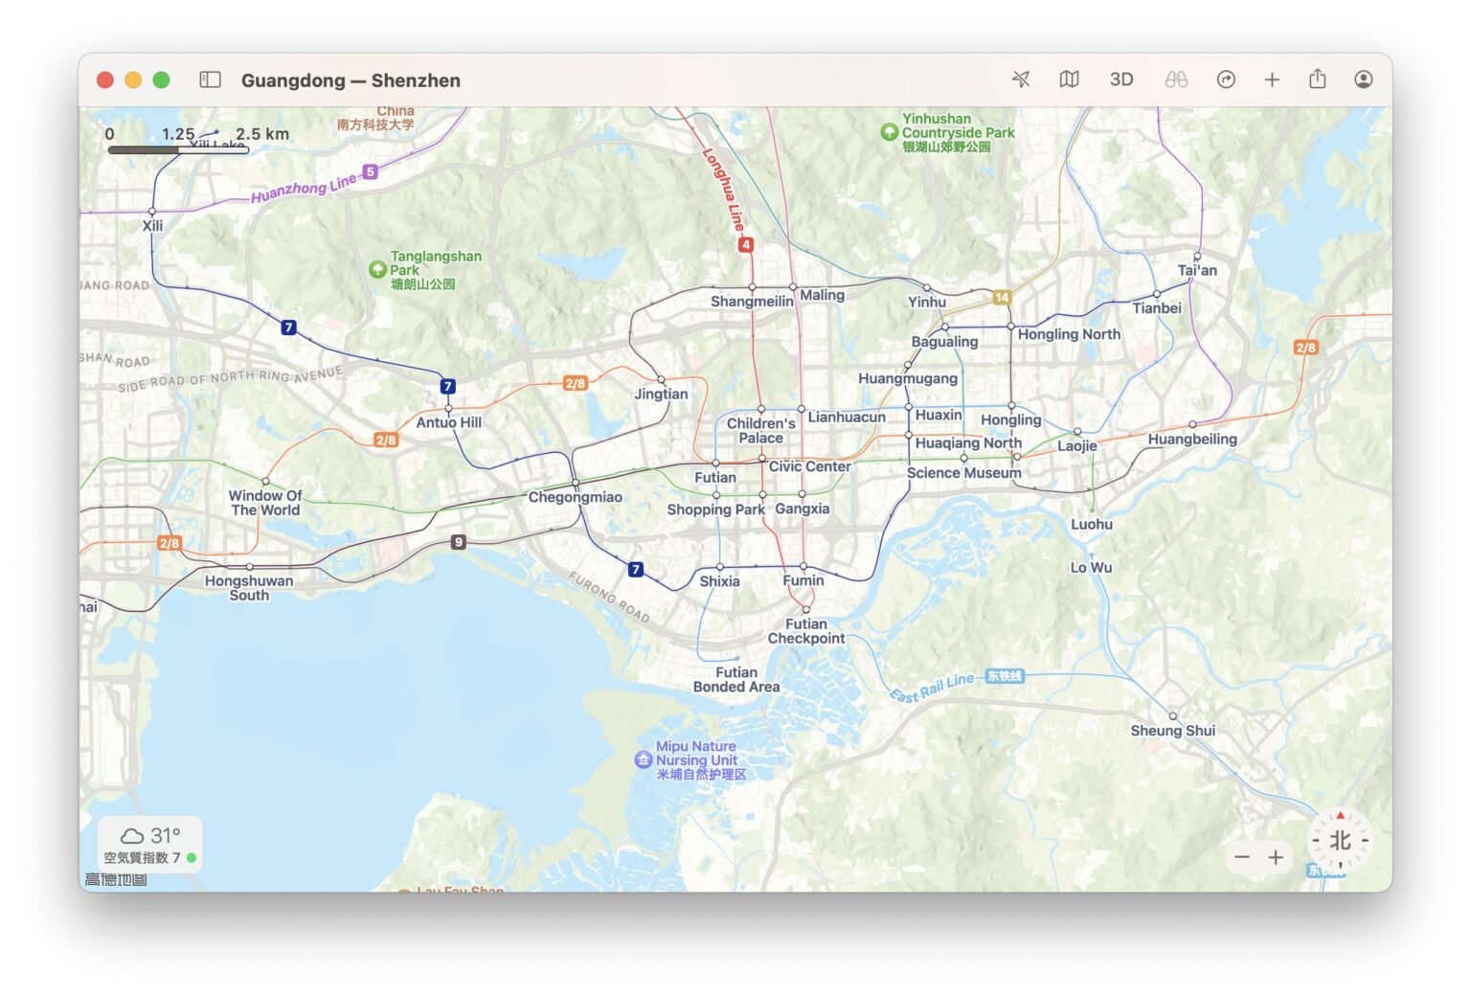Zoom in with the plus button
The height and width of the screenshot is (996, 1471).
coord(1276,857)
